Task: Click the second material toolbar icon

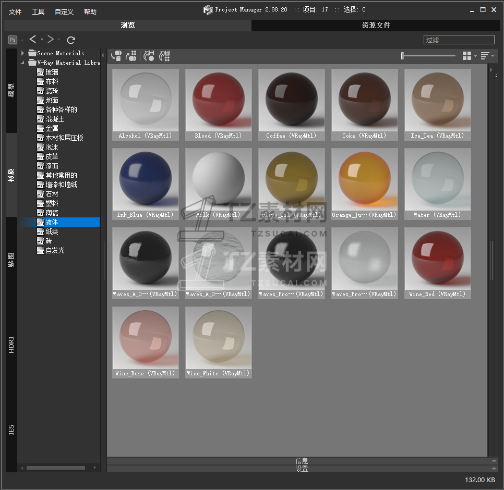Action: point(131,56)
